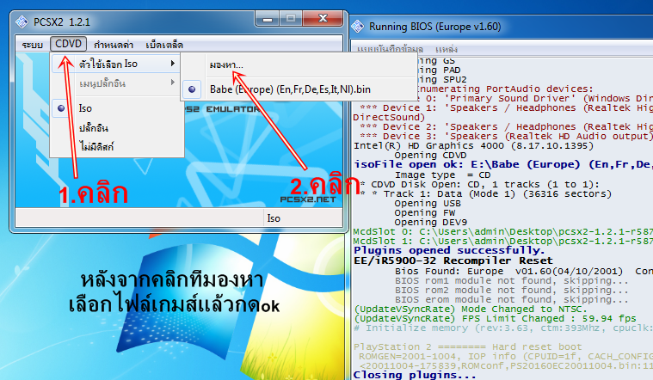Choose the มองหา... browse entry
This screenshot has width=653, height=380.
pyautogui.click(x=226, y=65)
